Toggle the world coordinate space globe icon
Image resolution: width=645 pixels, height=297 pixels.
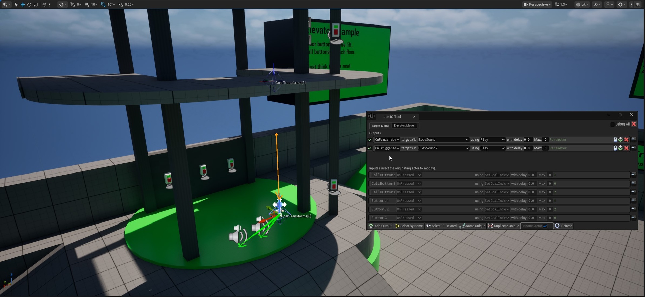tap(44, 5)
